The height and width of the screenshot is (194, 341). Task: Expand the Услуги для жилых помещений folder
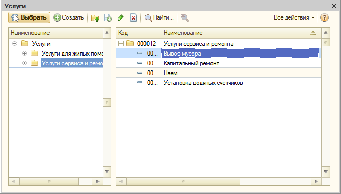point(24,53)
